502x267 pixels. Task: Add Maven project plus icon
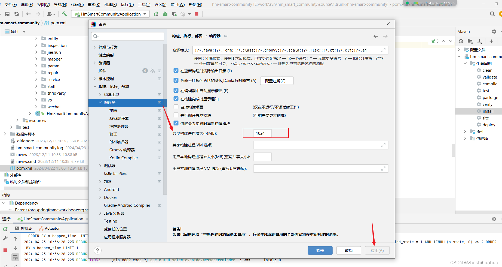(491, 41)
